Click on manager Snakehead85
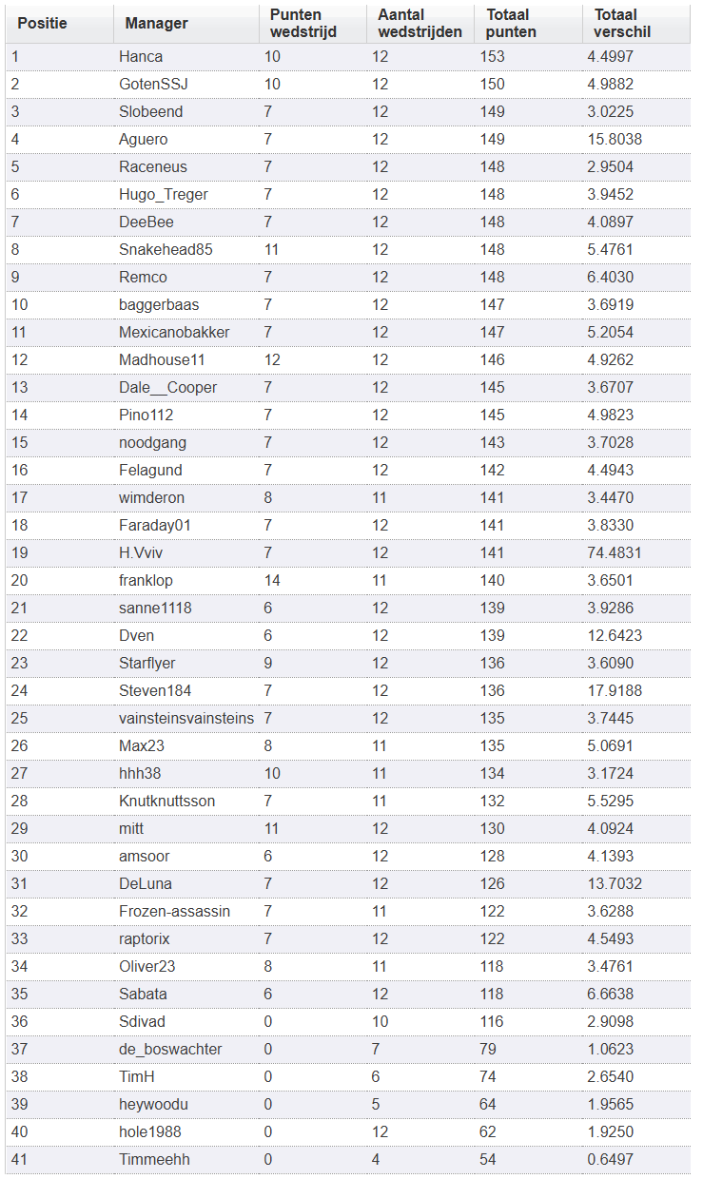Image resolution: width=703 pixels, height=1179 pixels. (166, 249)
